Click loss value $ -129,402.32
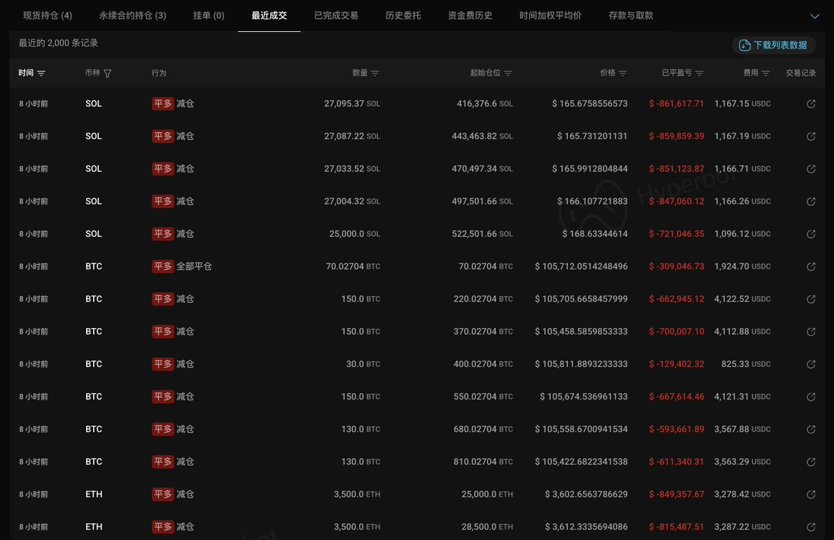834x540 pixels. point(676,364)
